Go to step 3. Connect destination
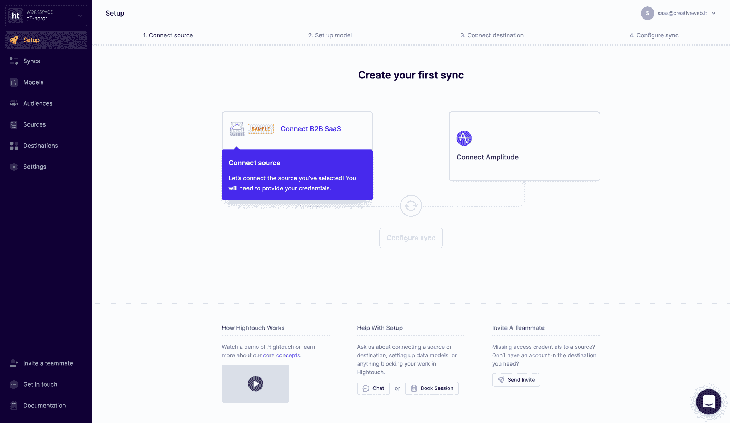Image resolution: width=730 pixels, height=423 pixels. pyautogui.click(x=492, y=35)
